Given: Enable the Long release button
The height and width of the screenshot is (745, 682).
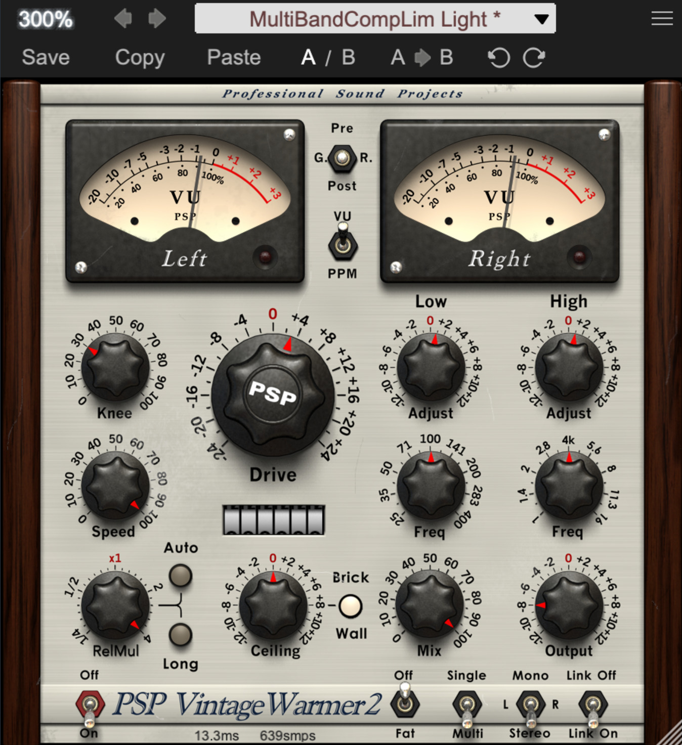Looking at the screenshot, I should 180,634.
